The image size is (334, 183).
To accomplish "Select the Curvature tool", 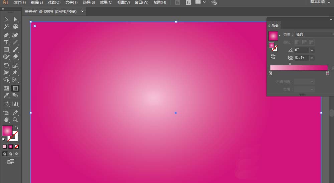I will click(15, 35).
